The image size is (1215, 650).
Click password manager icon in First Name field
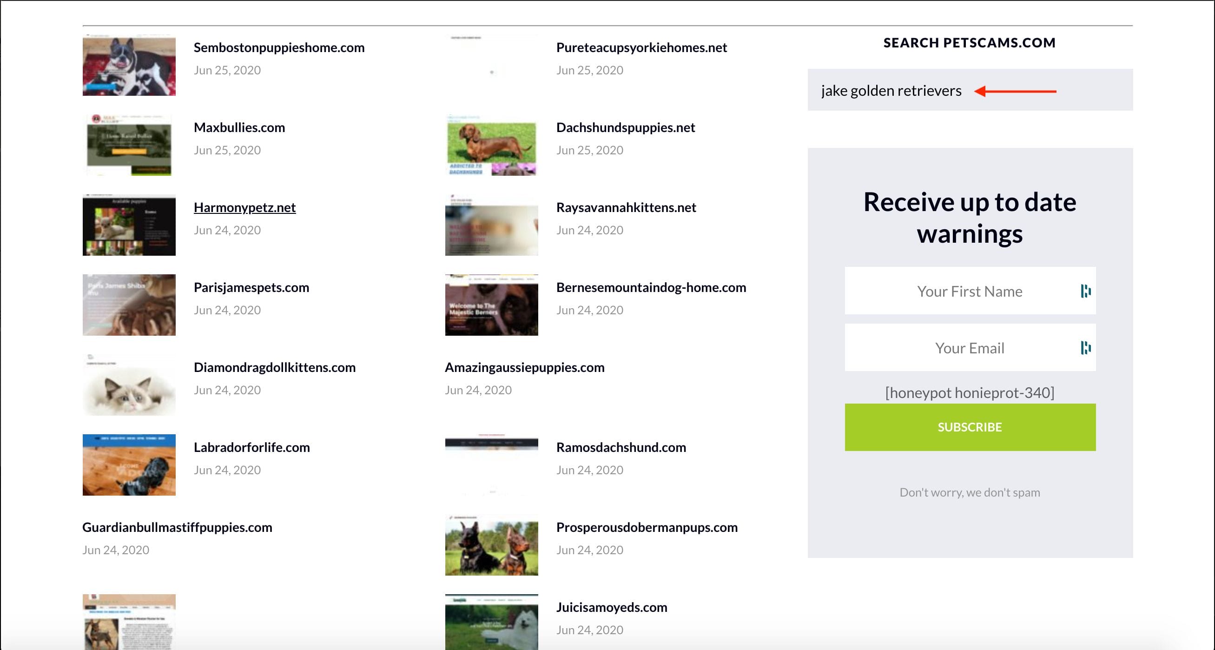tap(1085, 291)
